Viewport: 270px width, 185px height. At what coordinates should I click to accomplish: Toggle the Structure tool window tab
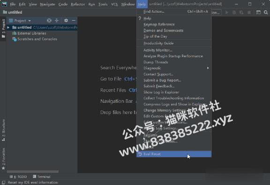coord(3,130)
